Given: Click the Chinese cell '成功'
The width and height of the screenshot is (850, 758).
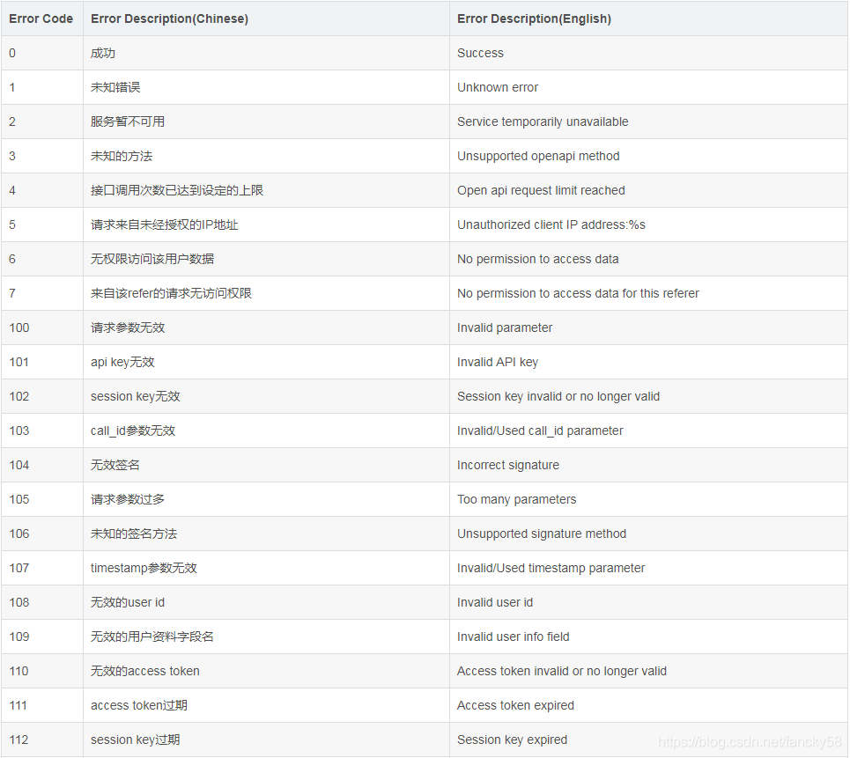Looking at the screenshot, I should point(266,53).
